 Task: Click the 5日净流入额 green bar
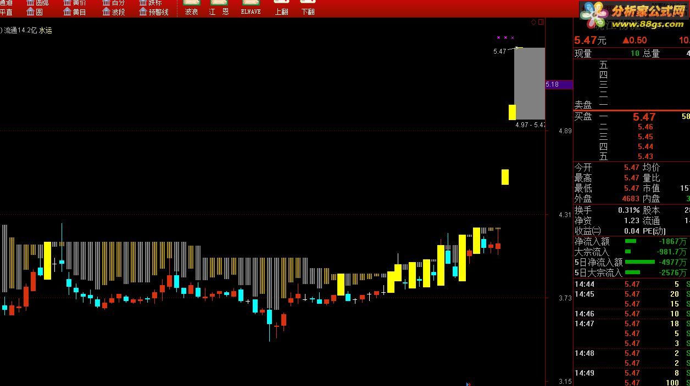tap(640, 262)
